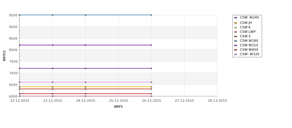Click the 7200 data point on 24-12-2015

(x=85, y=68)
